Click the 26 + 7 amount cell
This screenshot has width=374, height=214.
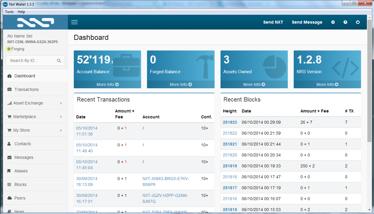pos(306,122)
